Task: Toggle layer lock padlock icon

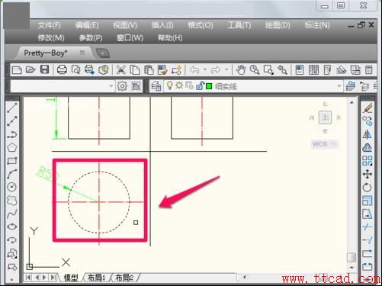Action: tap(200, 86)
